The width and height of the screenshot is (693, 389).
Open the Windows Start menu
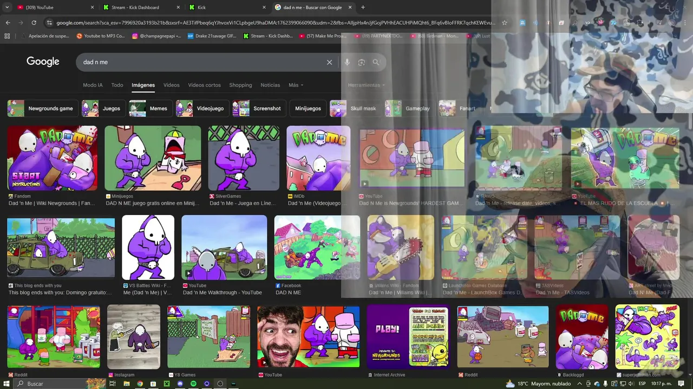pos(6,384)
